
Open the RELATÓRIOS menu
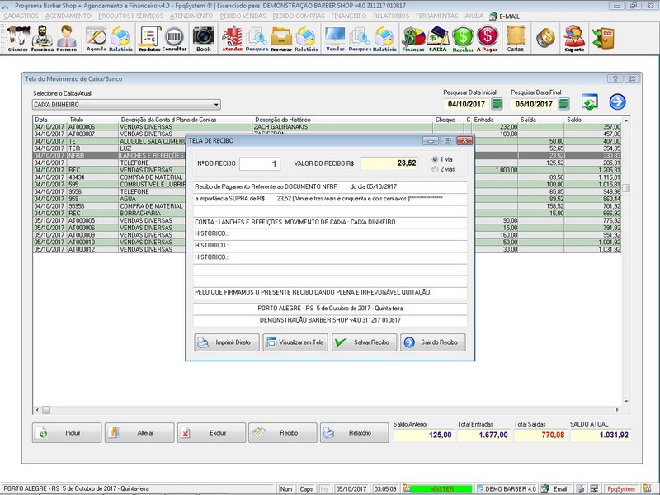(x=389, y=16)
